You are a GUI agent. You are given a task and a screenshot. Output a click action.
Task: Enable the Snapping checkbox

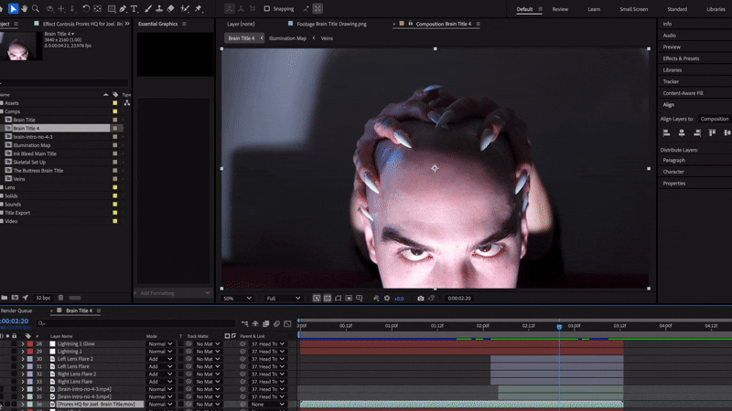click(267, 9)
